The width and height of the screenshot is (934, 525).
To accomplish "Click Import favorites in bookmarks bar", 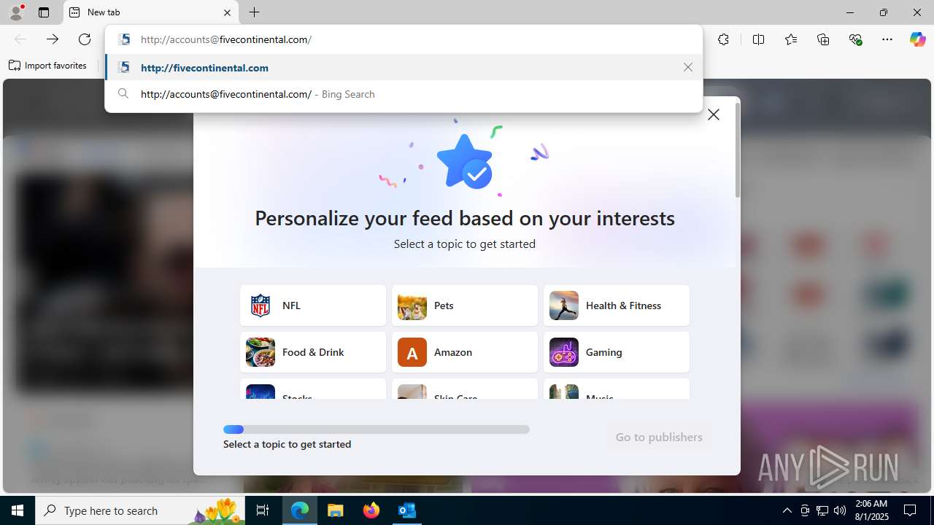I will [48, 66].
